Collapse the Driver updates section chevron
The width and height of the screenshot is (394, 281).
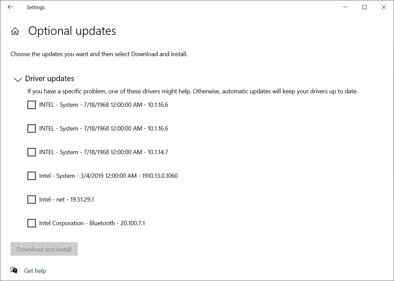click(x=18, y=80)
